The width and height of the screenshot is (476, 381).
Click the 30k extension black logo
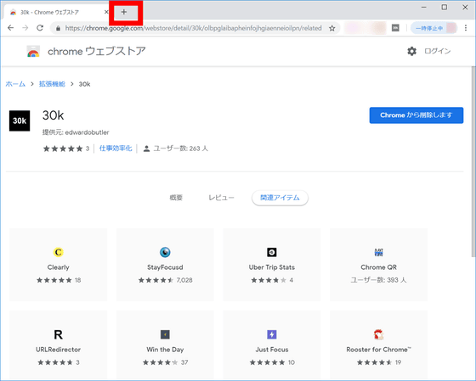click(x=20, y=120)
